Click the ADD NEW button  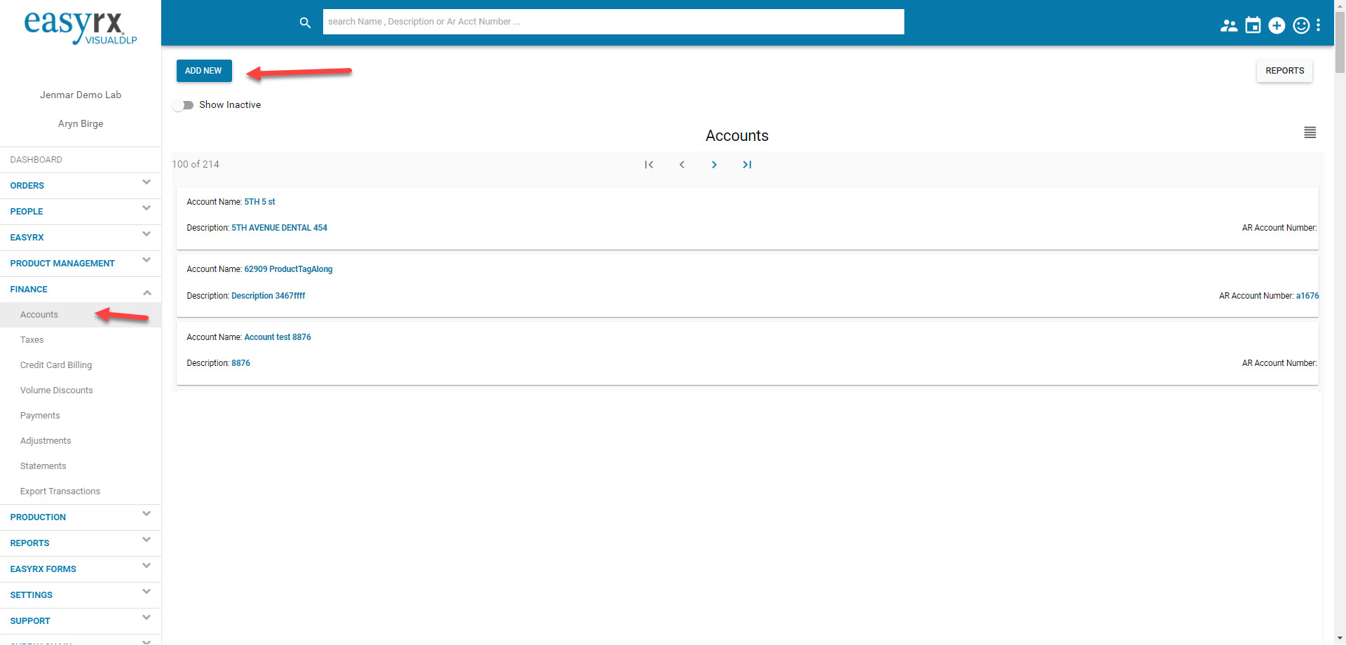[203, 71]
